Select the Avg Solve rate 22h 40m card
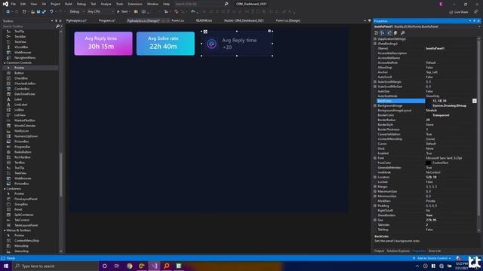The width and height of the screenshot is (483, 271). coord(165,44)
